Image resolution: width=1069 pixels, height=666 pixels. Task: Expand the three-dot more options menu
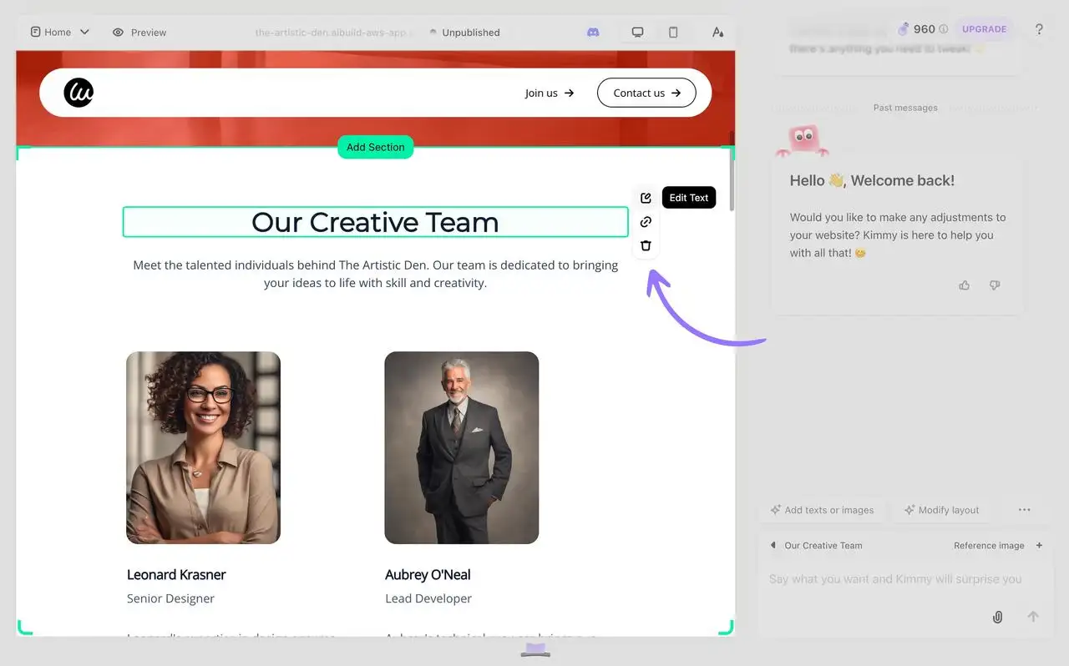tap(1024, 510)
